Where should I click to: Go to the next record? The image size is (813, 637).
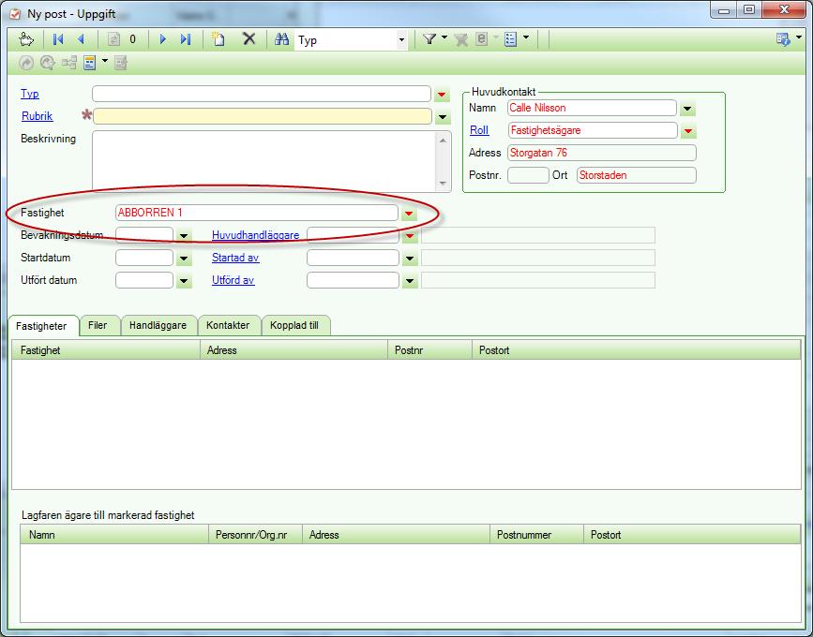click(x=163, y=39)
